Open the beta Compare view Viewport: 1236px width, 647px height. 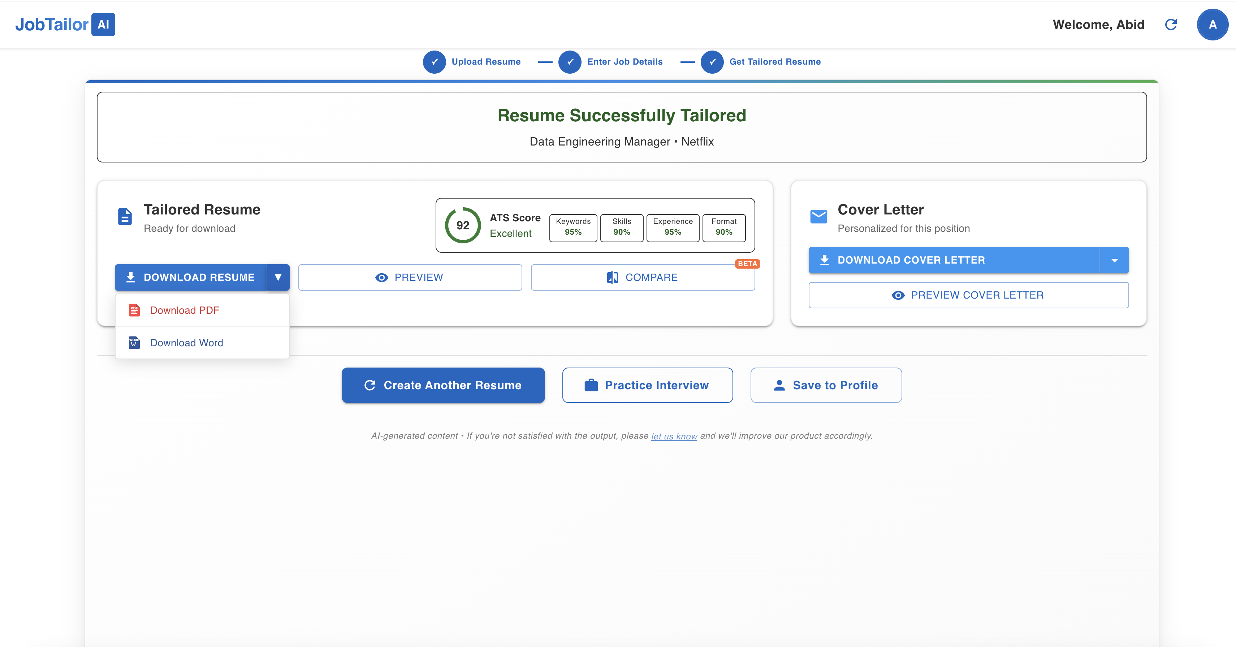(643, 277)
